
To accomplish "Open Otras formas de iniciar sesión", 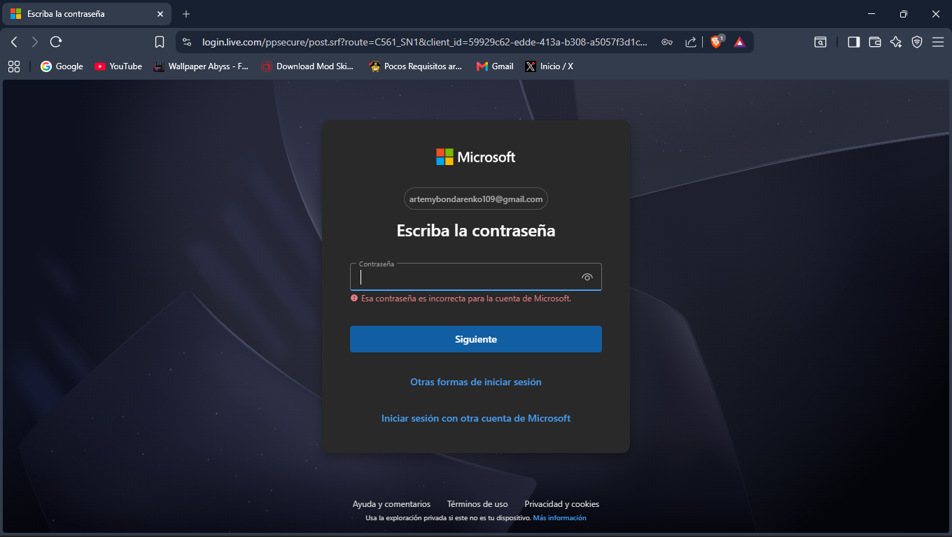I will click(x=476, y=382).
